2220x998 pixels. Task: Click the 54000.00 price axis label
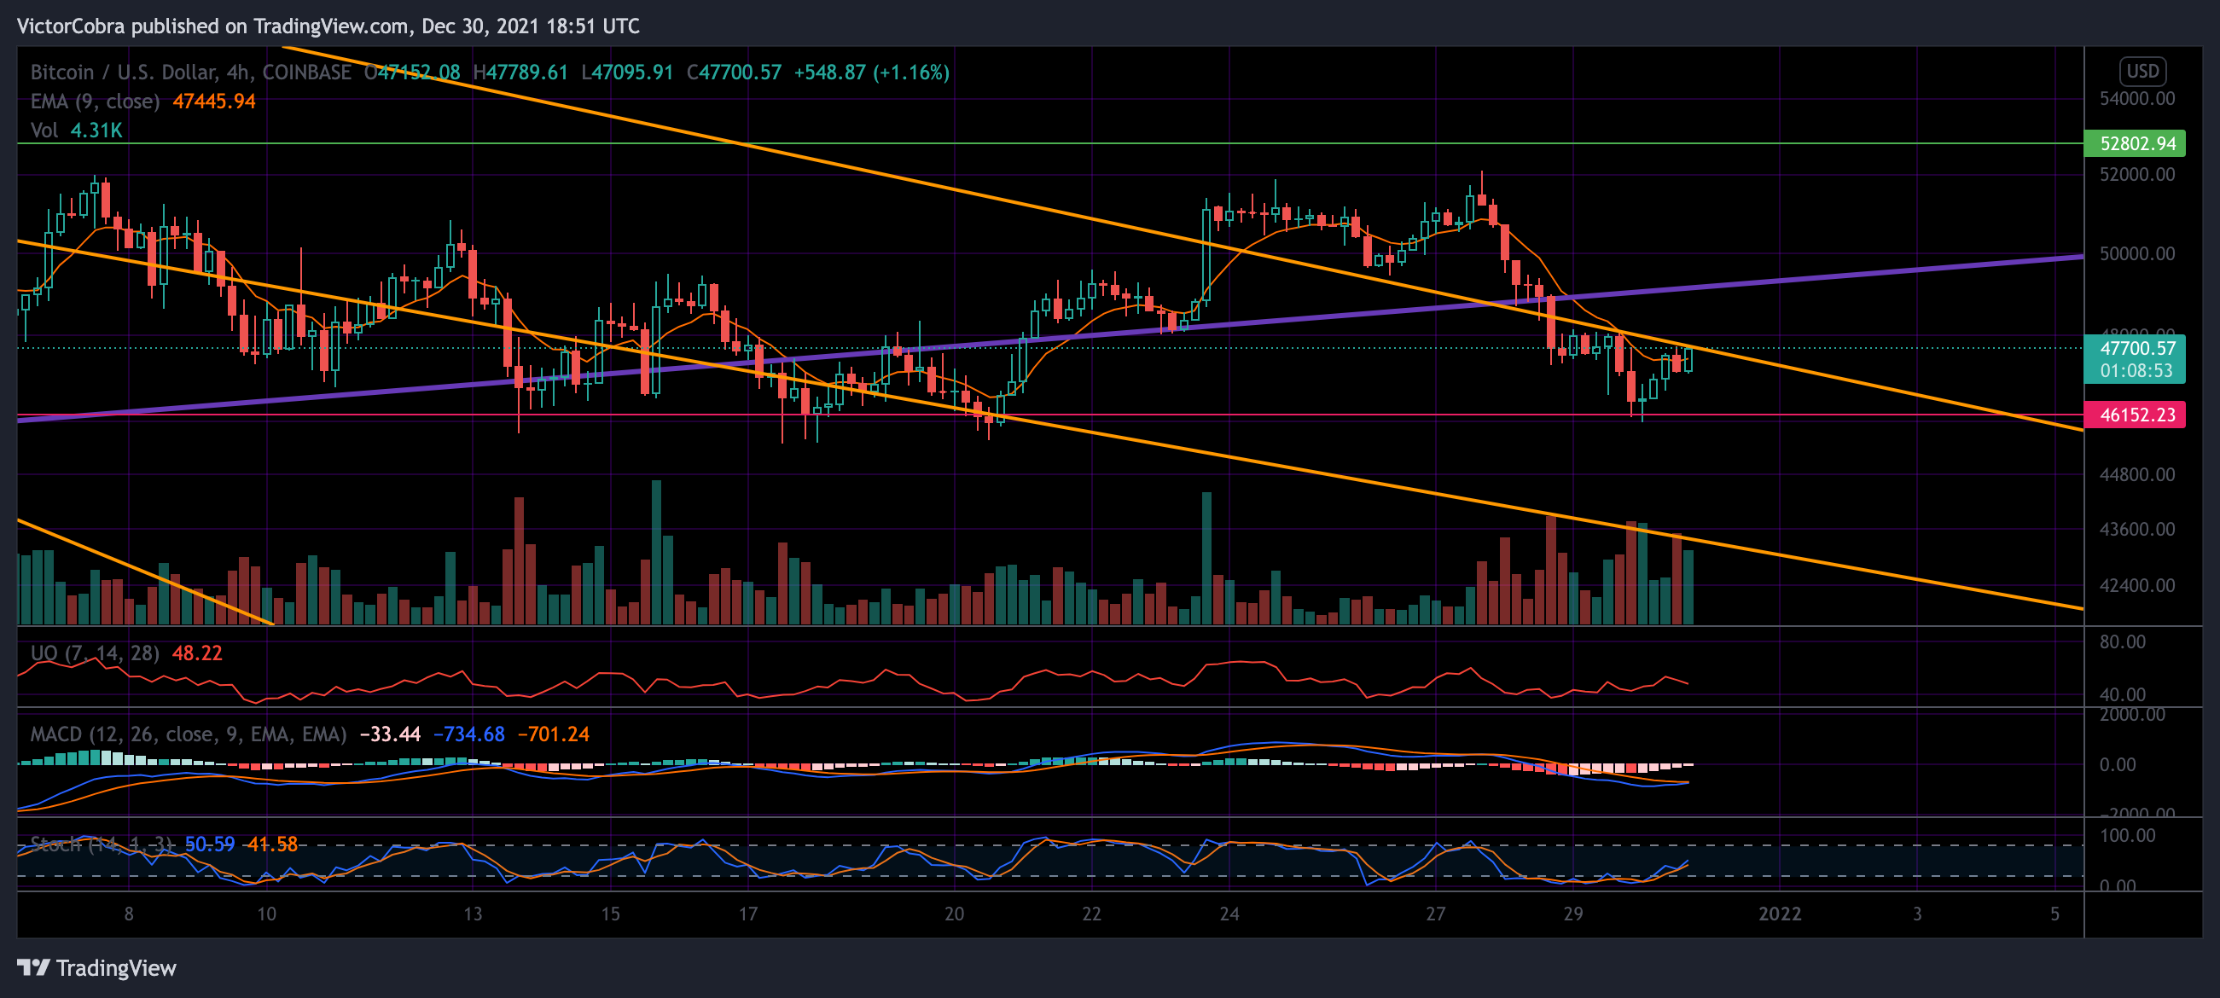click(2136, 98)
